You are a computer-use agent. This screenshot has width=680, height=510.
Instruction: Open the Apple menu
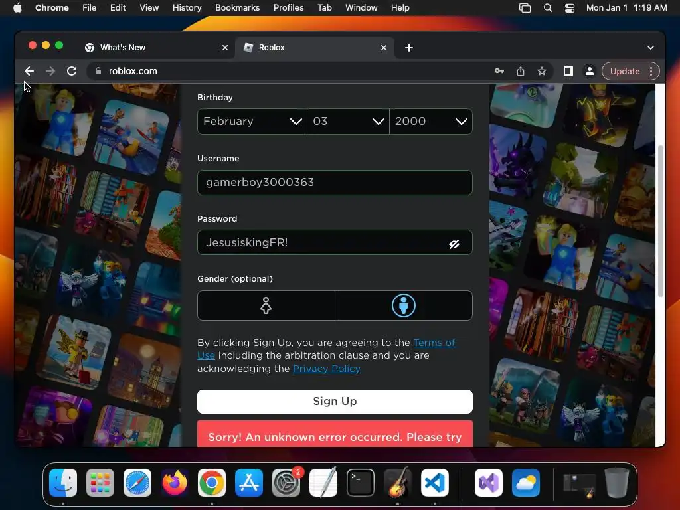coord(17,7)
